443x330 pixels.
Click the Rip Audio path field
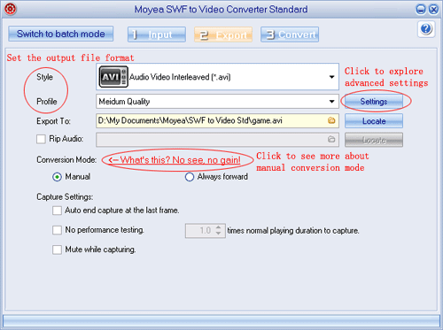217,140
